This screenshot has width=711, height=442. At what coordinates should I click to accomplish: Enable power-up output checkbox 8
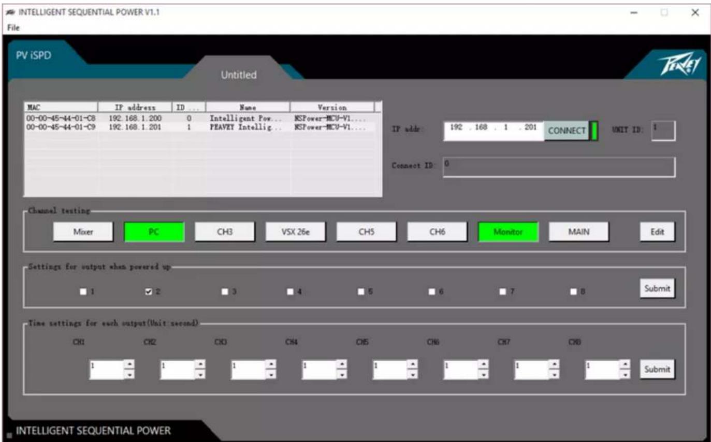point(574,292)
